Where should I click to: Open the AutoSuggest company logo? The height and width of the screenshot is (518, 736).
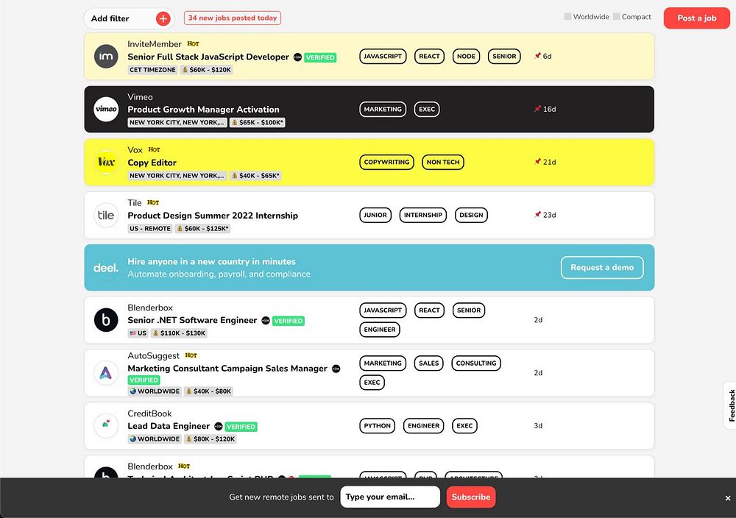point(106,373)
